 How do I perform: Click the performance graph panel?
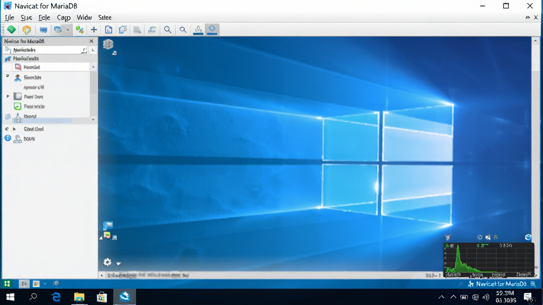coord(489,260)
